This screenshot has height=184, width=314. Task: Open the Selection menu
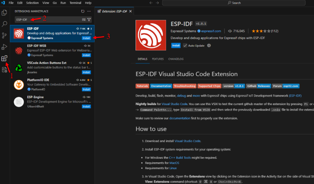[x=32, y=3]
